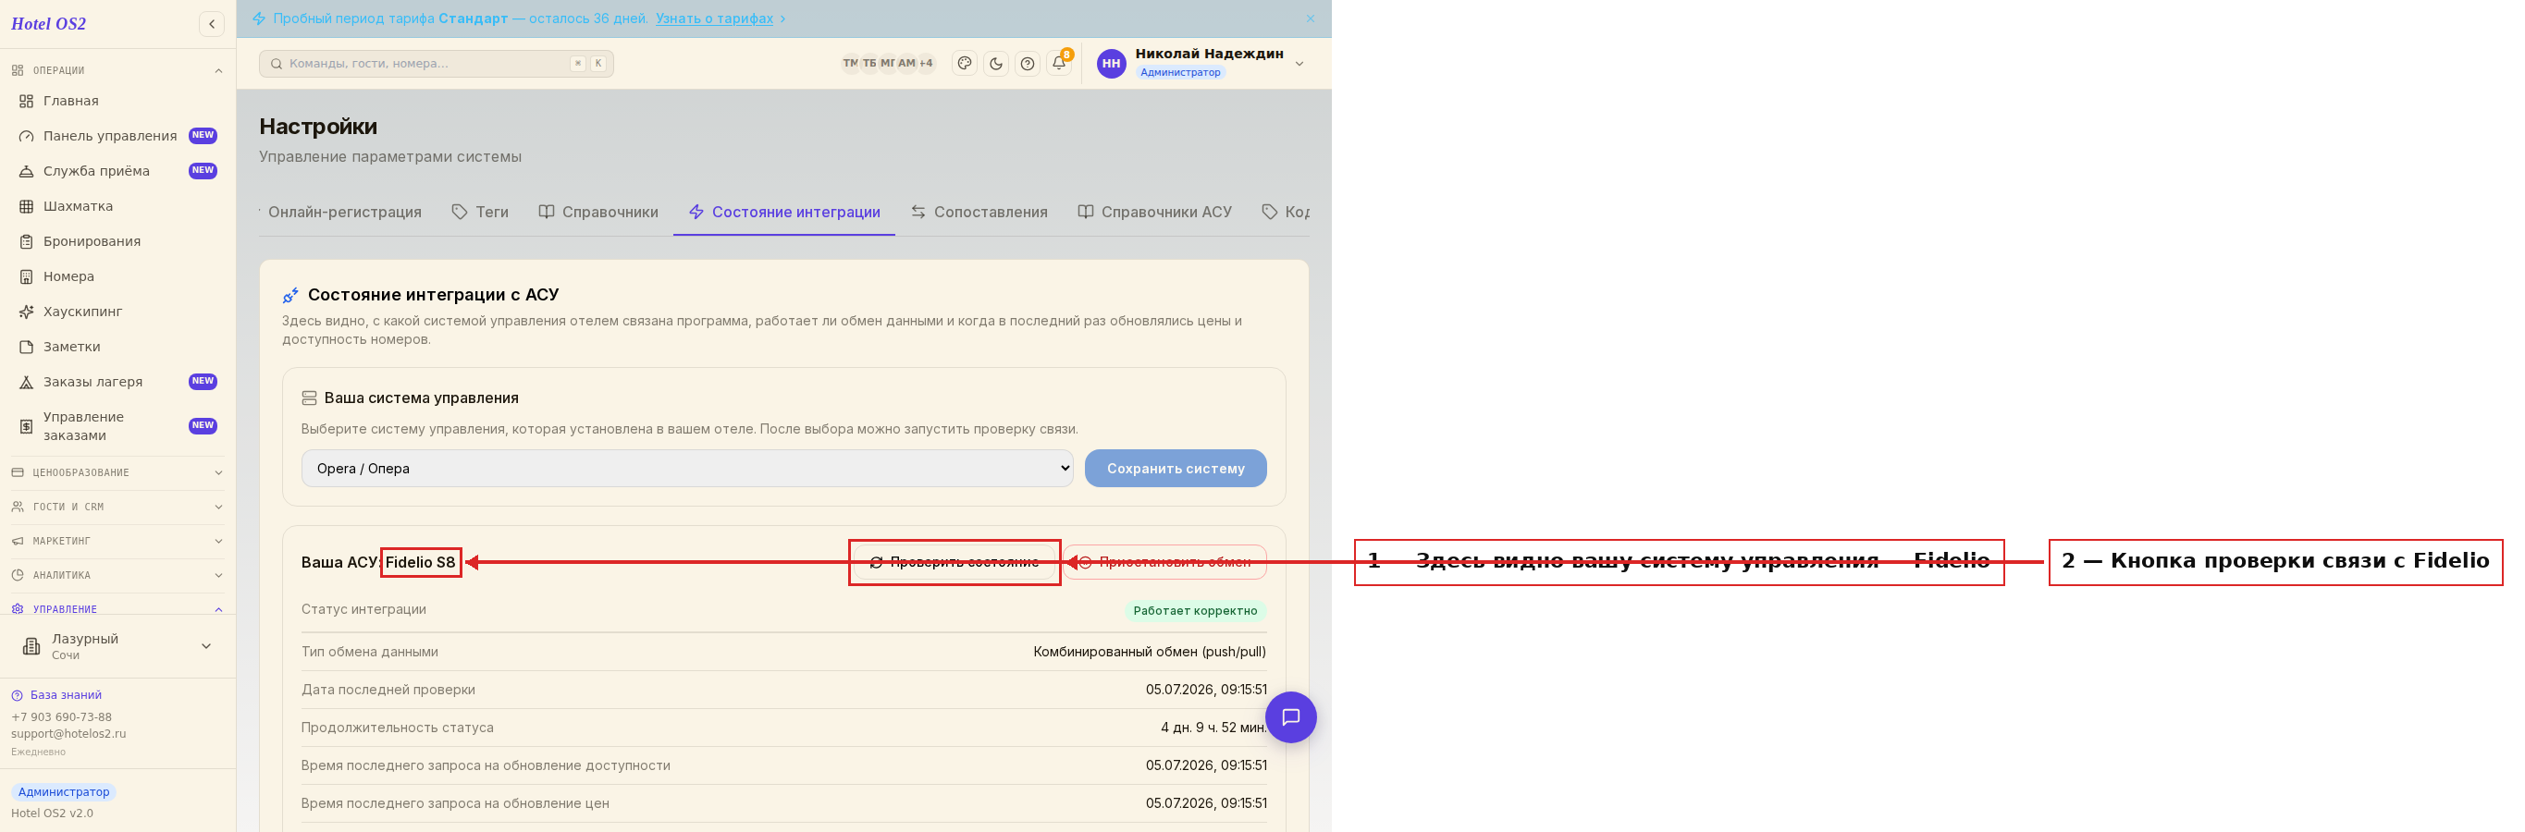Expand the Гости и CRM section

point(117,508)
